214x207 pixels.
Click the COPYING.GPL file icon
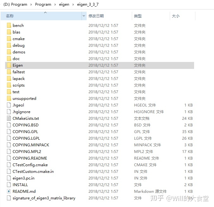[9, 132]
